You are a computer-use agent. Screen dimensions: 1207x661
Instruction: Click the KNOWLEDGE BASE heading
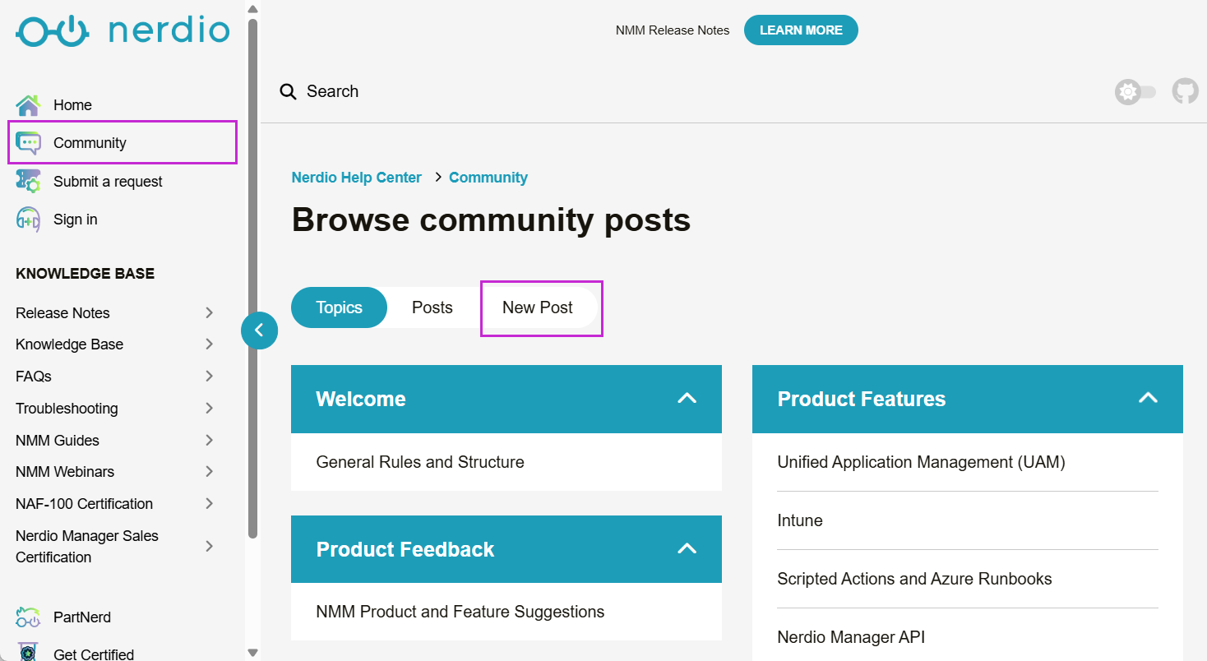(x=86, y=274)
